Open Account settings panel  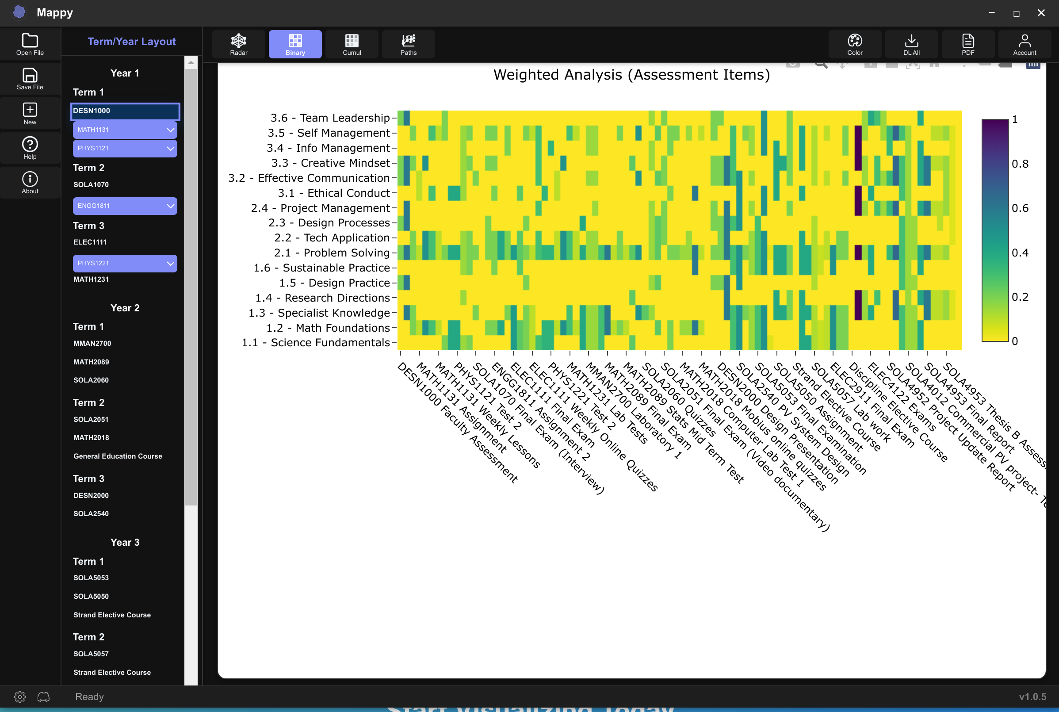click(1024, 44)
